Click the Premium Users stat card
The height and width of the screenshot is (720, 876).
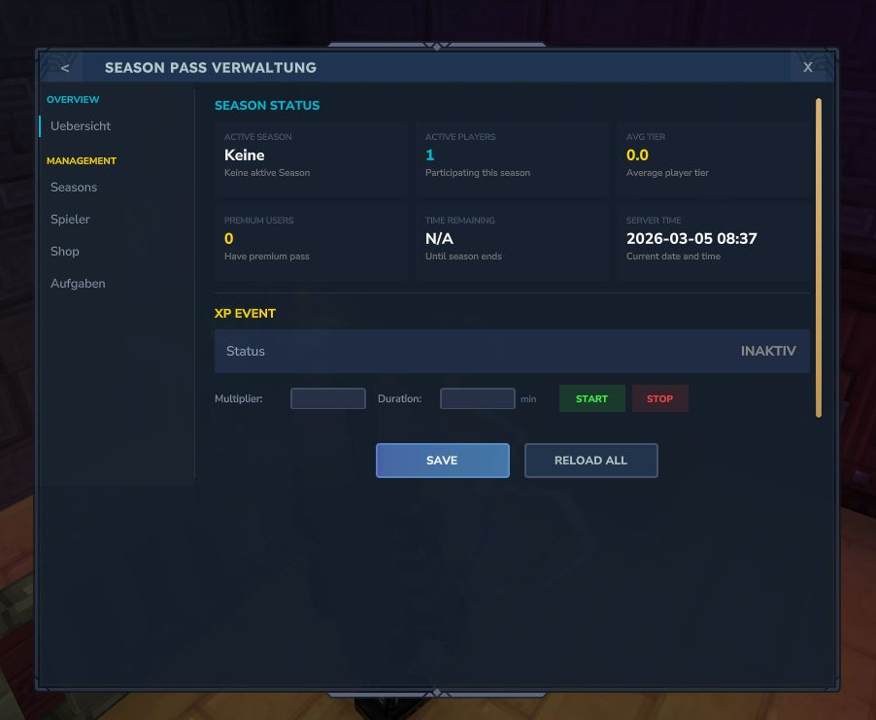tap(311, 241)
